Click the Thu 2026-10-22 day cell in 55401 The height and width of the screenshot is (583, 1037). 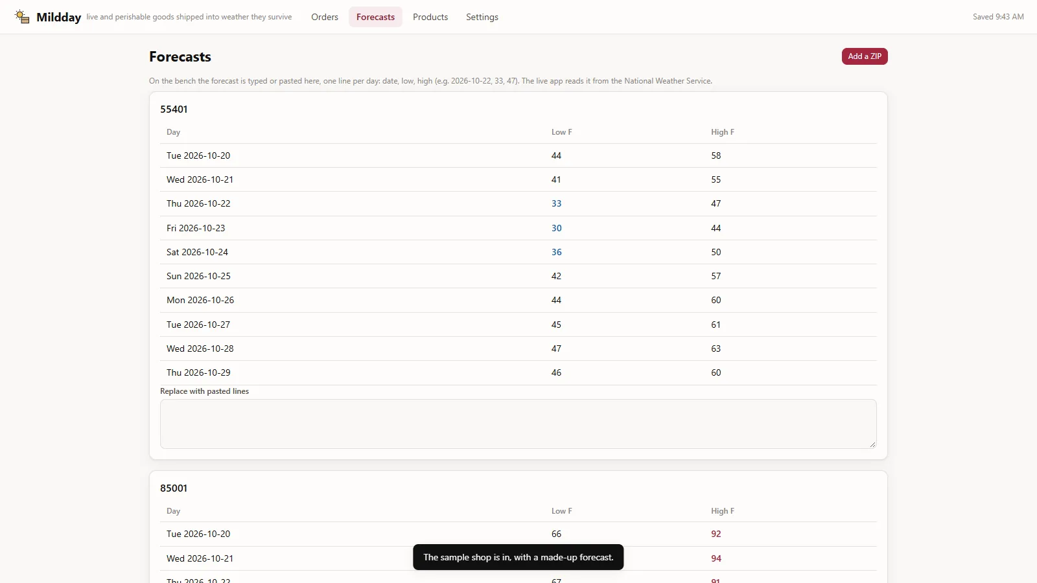tap(198, 203)
